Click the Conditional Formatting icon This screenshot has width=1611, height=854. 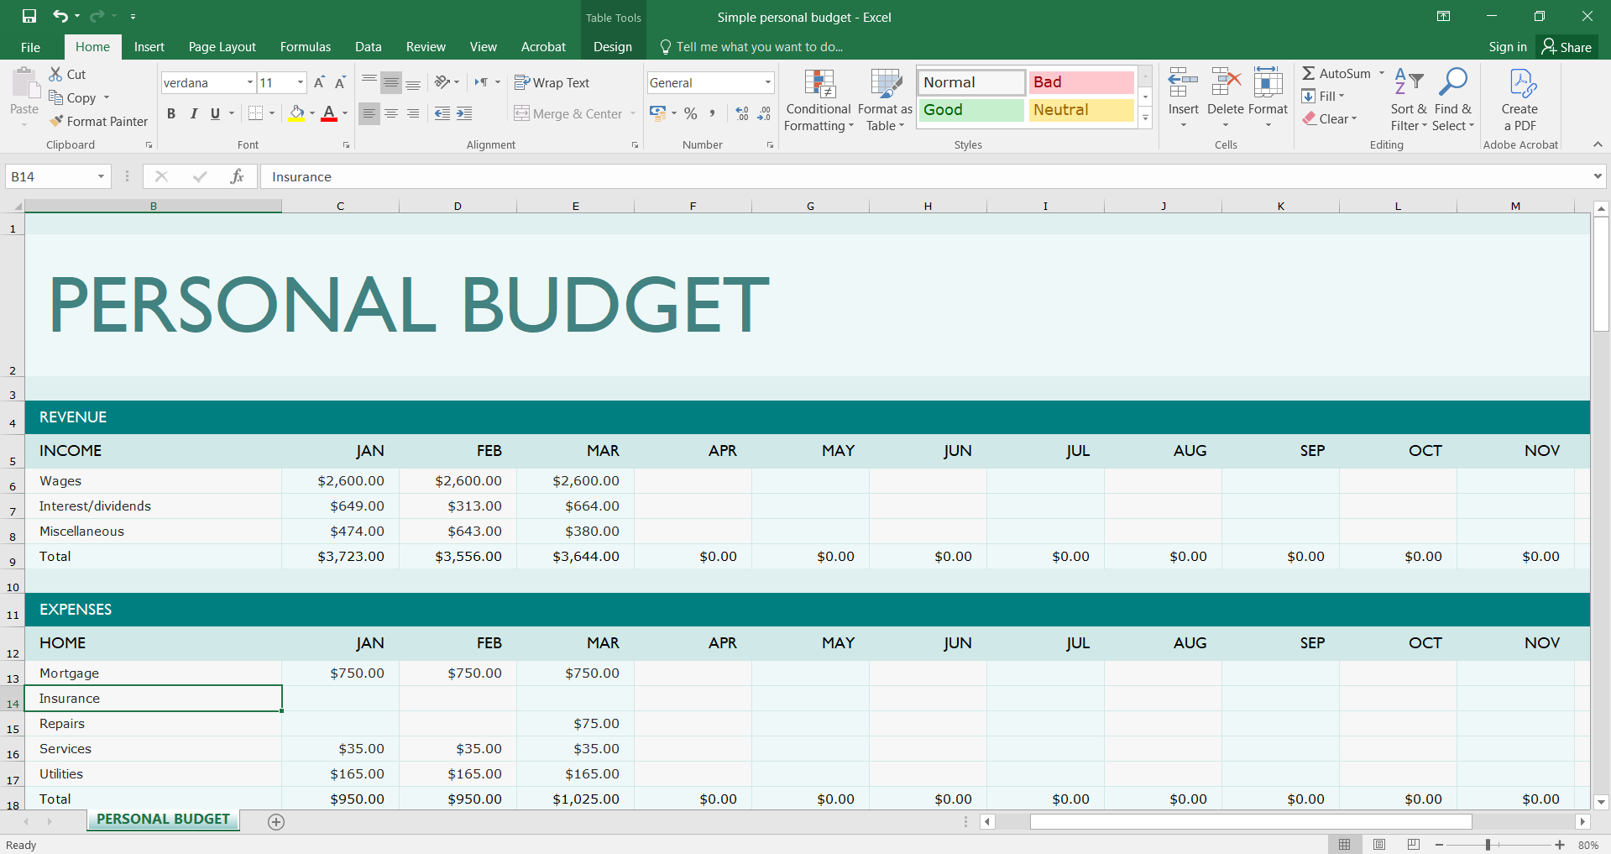pyautogui.click(x=819, y=84)
